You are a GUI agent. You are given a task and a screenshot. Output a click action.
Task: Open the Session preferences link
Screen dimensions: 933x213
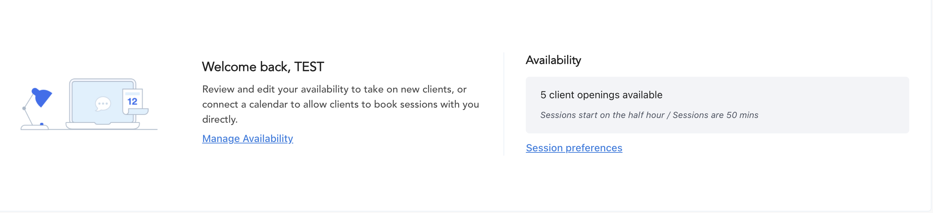point(574,148)
